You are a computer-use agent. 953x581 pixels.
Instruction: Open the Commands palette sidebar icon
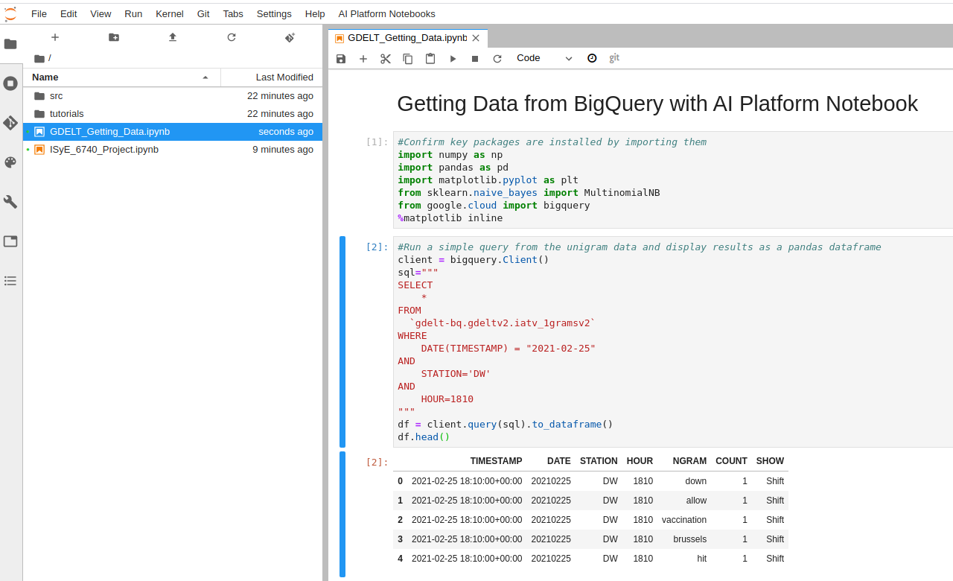coord(10,162)
